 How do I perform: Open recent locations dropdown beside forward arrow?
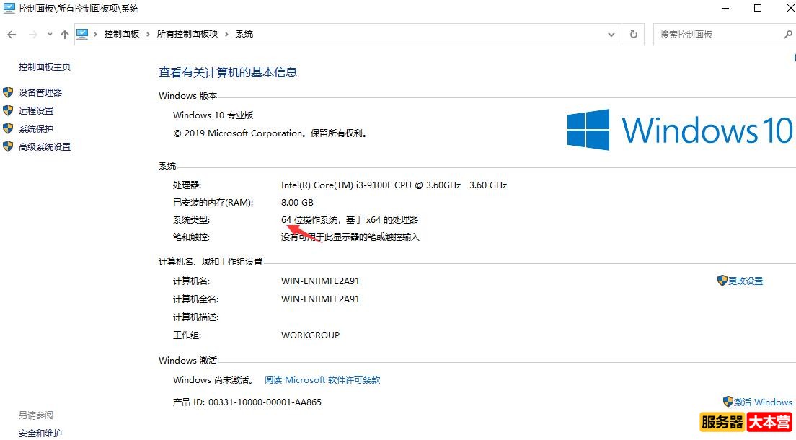point(50,35)
